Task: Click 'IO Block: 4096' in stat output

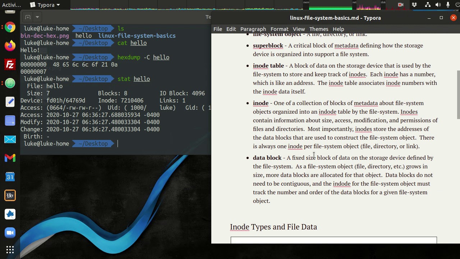Action: click(182, 93)
